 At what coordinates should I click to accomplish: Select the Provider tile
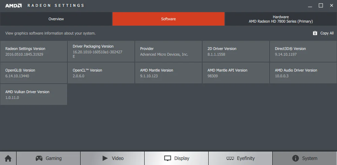pos(168,51)
